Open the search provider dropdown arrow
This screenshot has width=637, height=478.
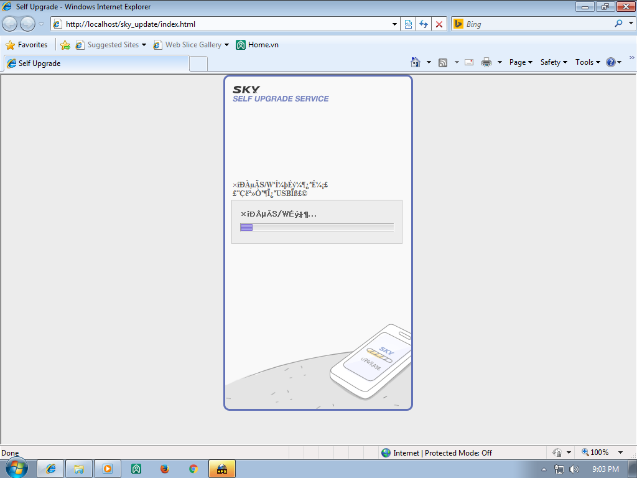click(x=631, y=24)
